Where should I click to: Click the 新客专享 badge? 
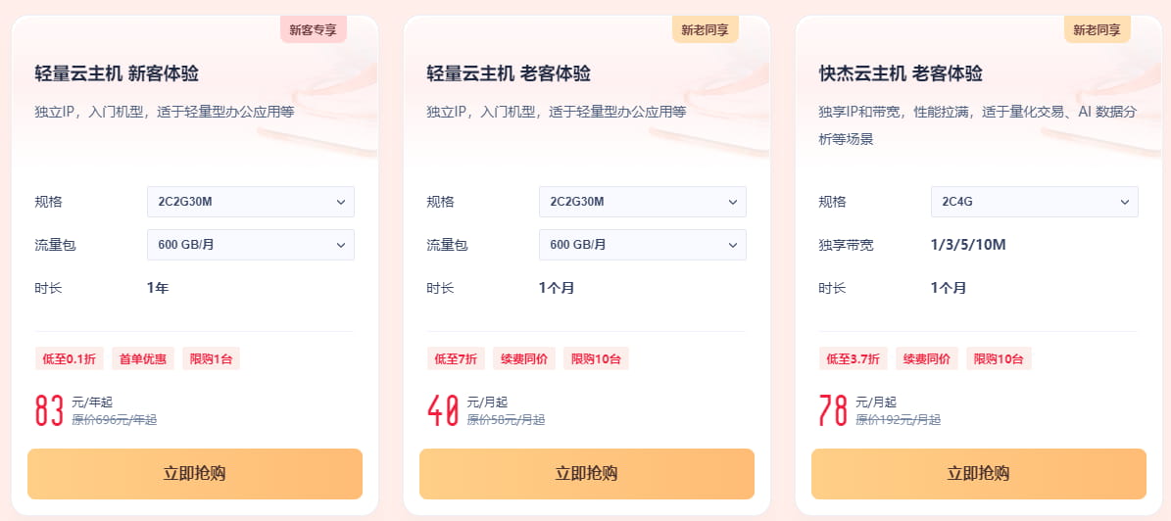(x=314, y=29)
